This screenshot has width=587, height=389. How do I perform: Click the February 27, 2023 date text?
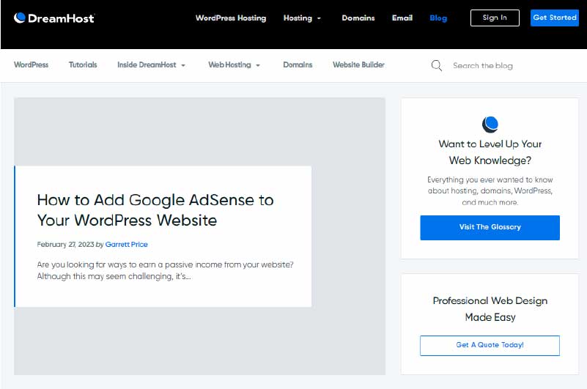tap(65, 245)
